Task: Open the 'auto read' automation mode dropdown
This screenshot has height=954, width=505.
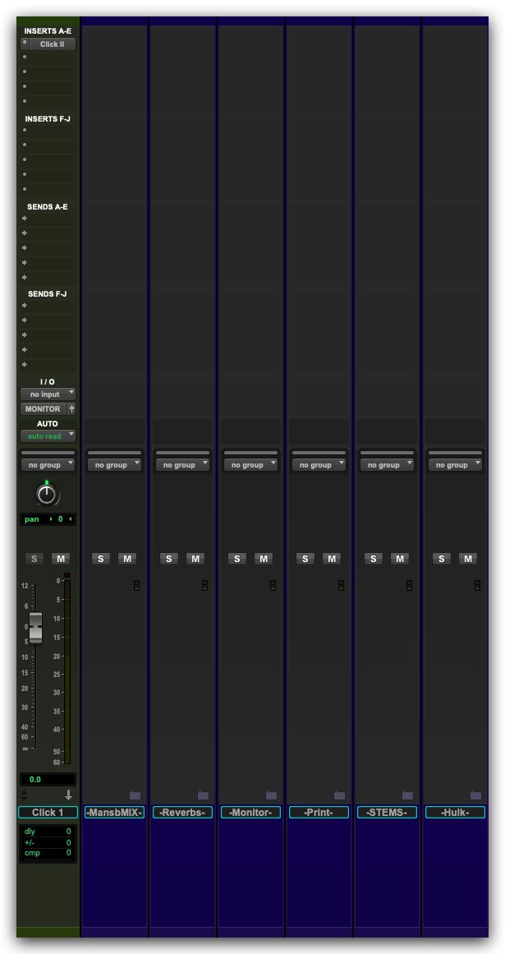Action: coord(48,436)
